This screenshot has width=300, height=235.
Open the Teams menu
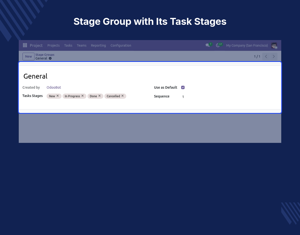tap(81, 45)
